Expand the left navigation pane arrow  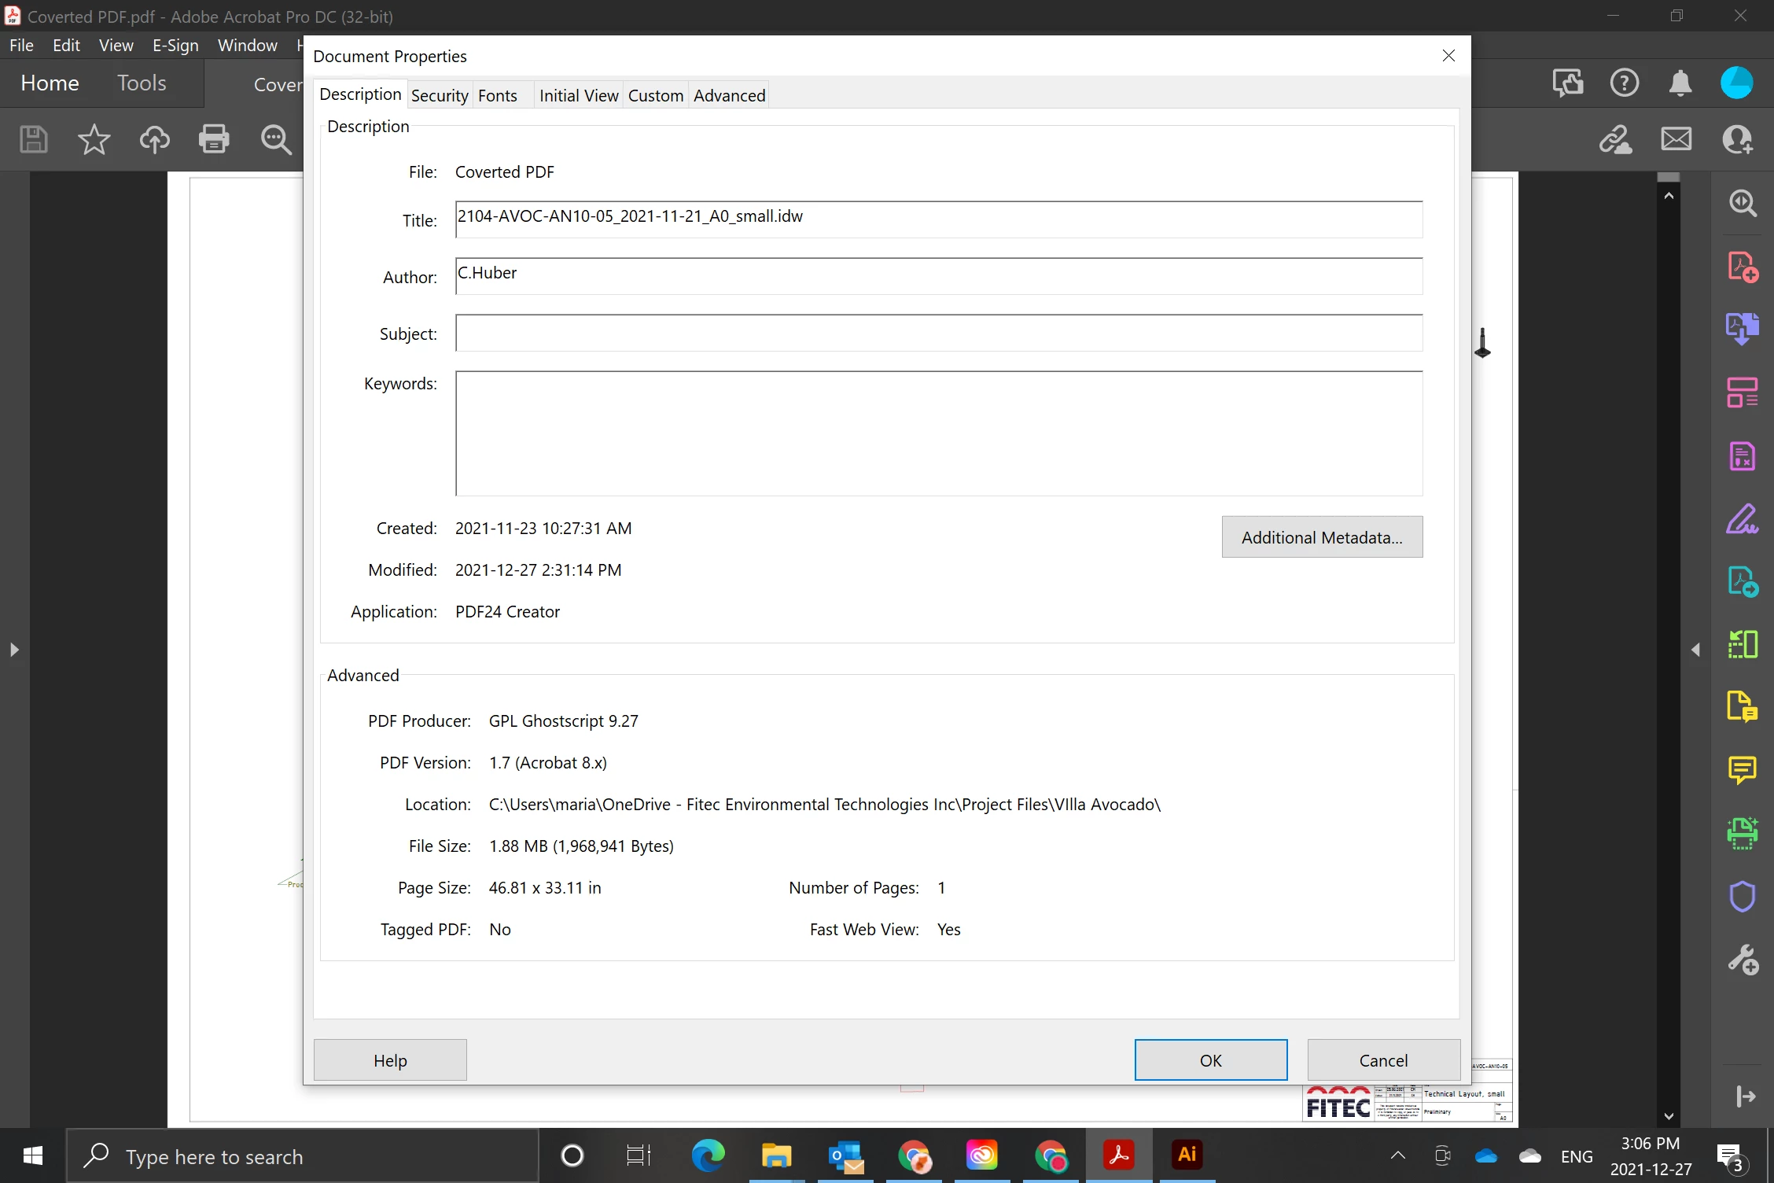point(14,650)
